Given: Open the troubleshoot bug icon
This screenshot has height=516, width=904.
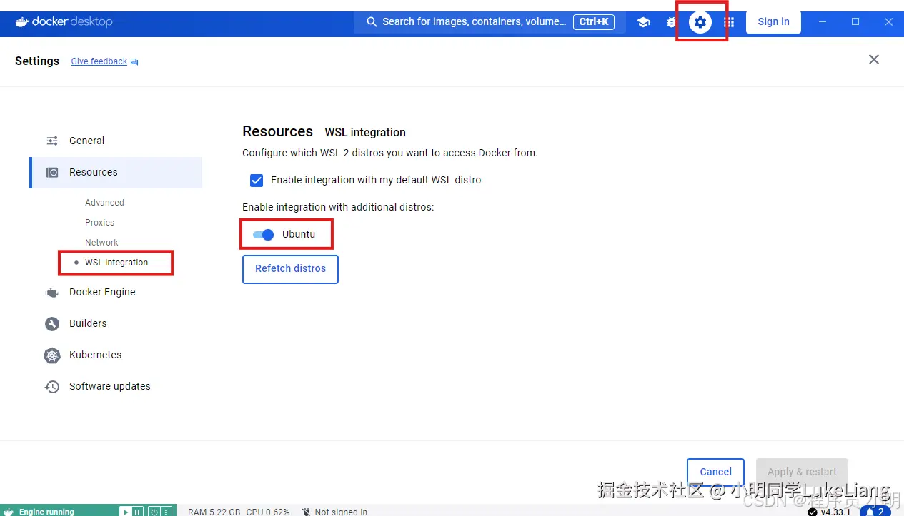Looking at the screenshot, I should [x=671, y=22].
